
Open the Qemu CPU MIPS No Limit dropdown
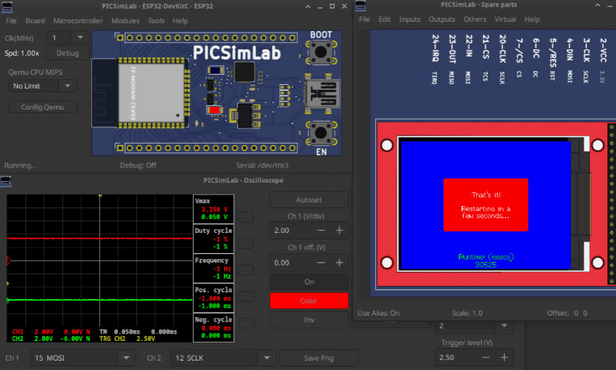[67, 86]
